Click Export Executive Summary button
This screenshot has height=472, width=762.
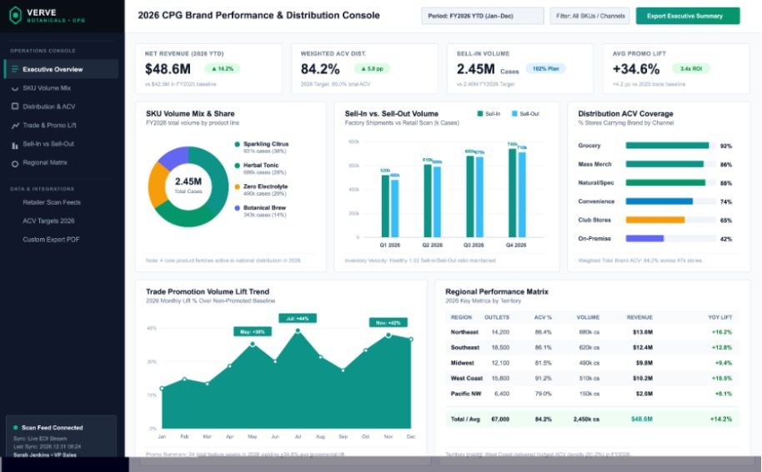pyautogui.click(x=688, y=16)
